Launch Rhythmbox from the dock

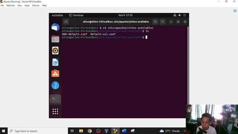55,51
